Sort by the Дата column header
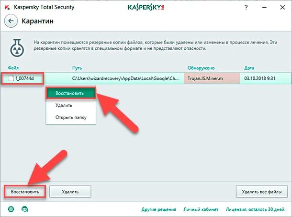 249,68
